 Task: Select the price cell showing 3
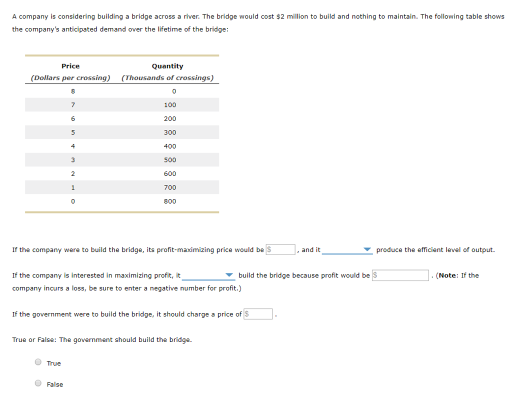tap(73, 160)
